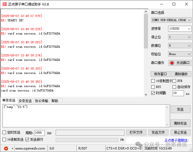Open the baud rate 115200 dropdown
The height and width of the screenshot is (152, 193).
(x=180, y=29)
